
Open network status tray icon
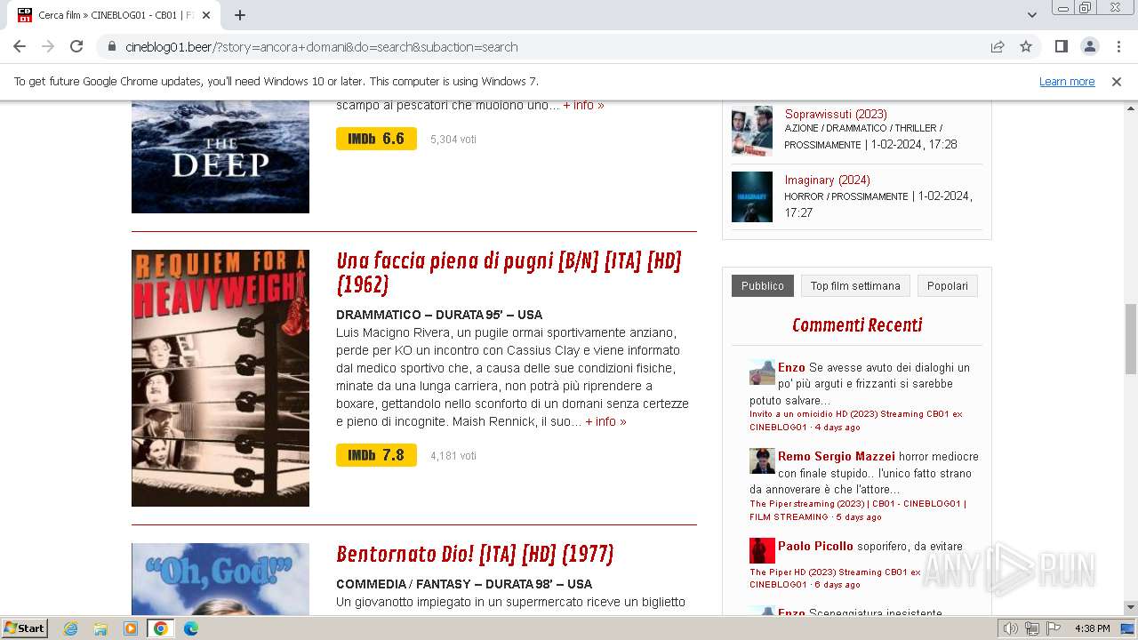[x=1032, y=628]
